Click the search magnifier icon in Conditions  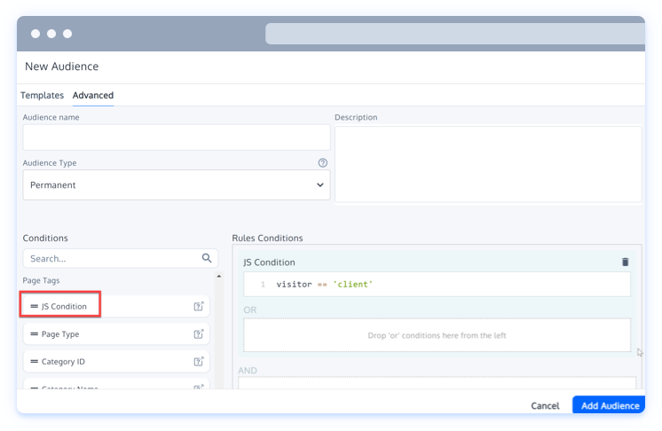207,258
